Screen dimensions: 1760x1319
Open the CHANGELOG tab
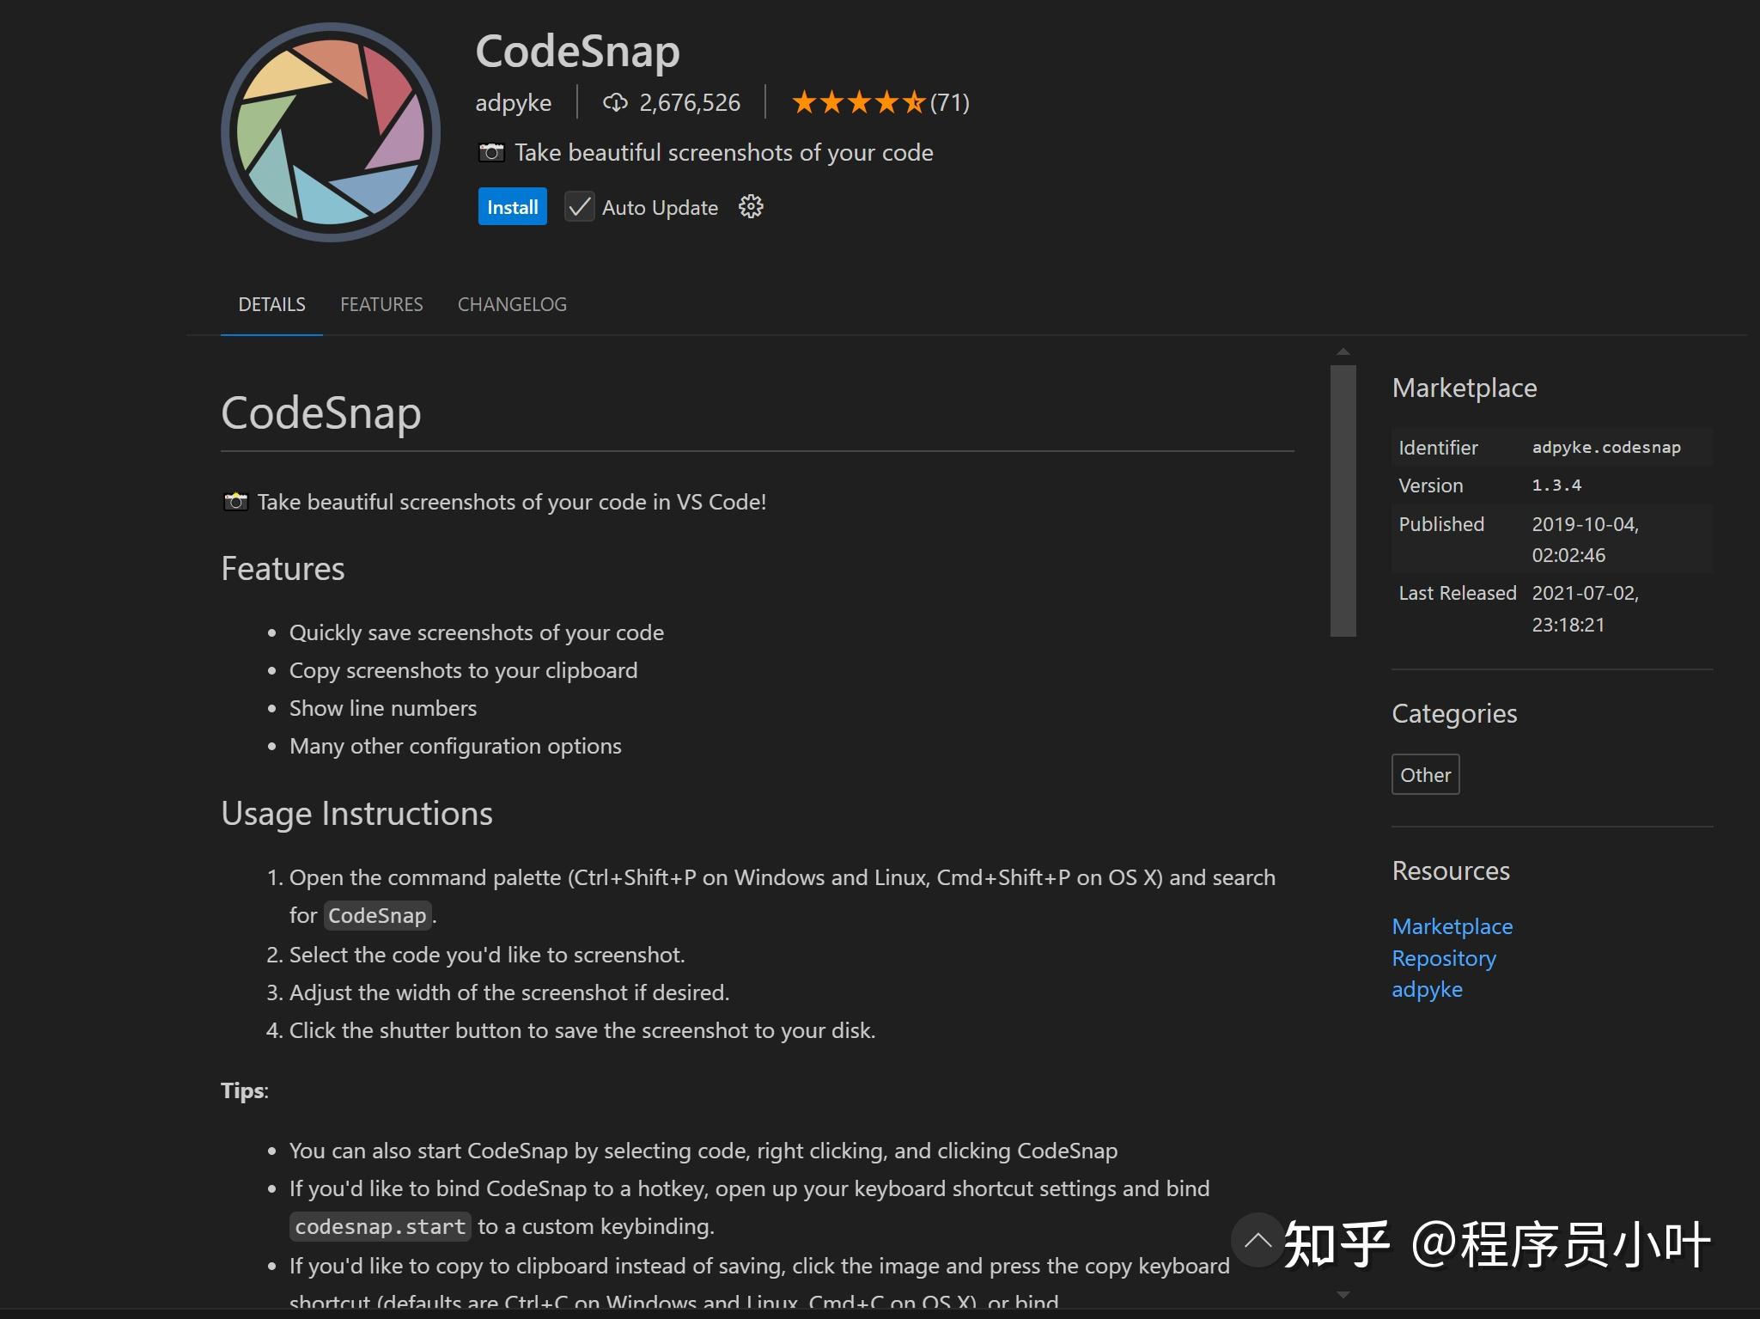(x=511, y=304)
